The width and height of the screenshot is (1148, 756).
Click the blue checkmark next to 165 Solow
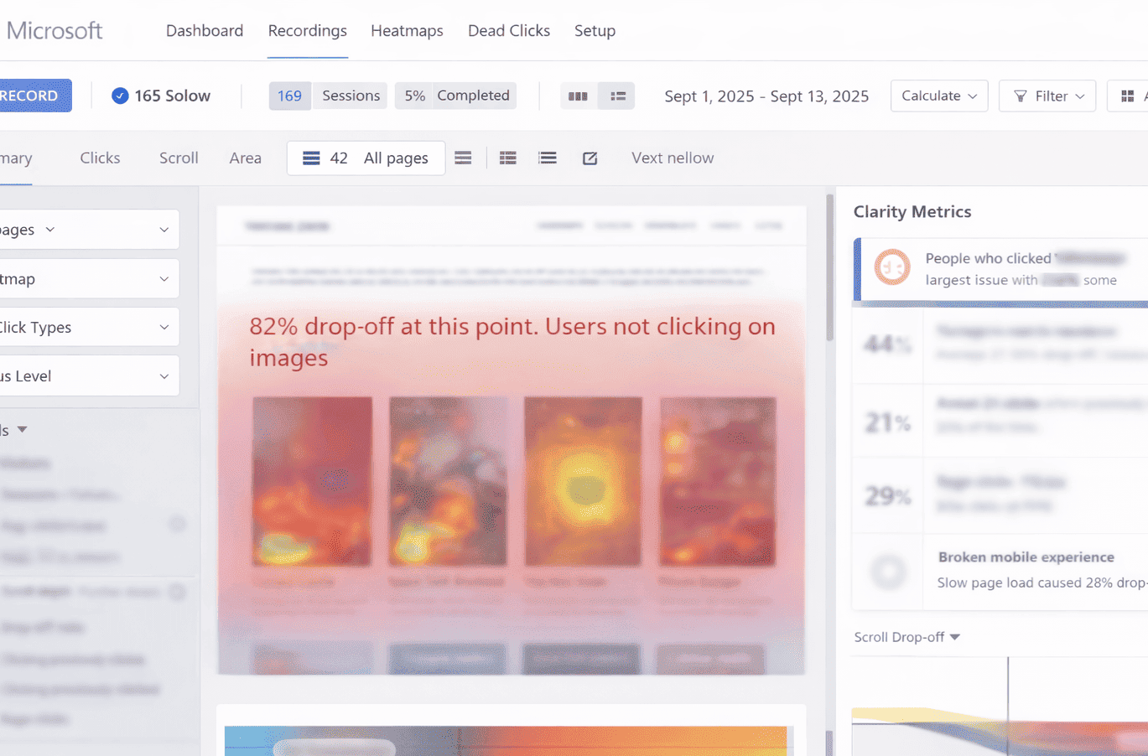[x=120, y=96]
